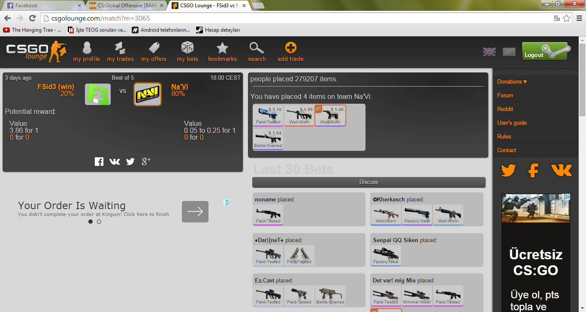586x312 pixels.
Task: Open the Android telefonların bookmark
Action: tap(161, 30)
